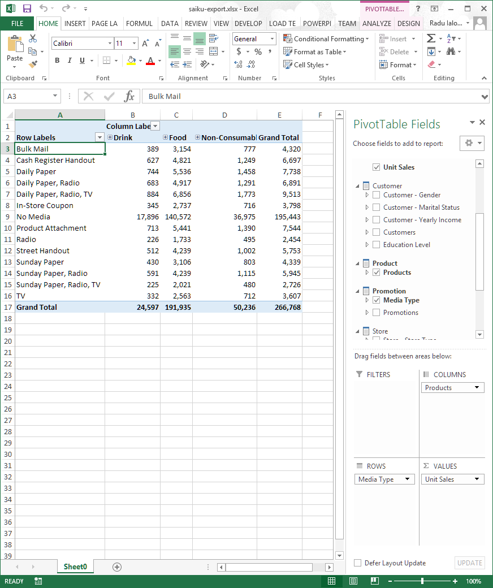This screenshot has width=493, height=588.
Task: Add a new sheet with plus button
Action: coord(117,567)
